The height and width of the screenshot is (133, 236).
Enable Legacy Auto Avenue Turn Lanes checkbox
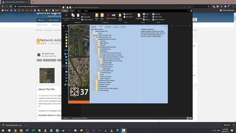pos(99,55)
